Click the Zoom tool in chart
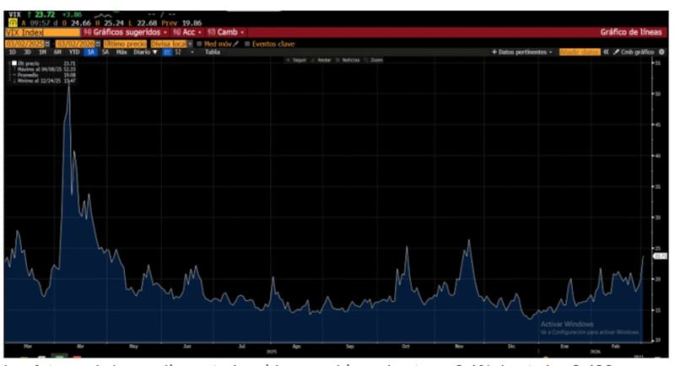Viewport: 675px width, 366px height. pos(374,61)
